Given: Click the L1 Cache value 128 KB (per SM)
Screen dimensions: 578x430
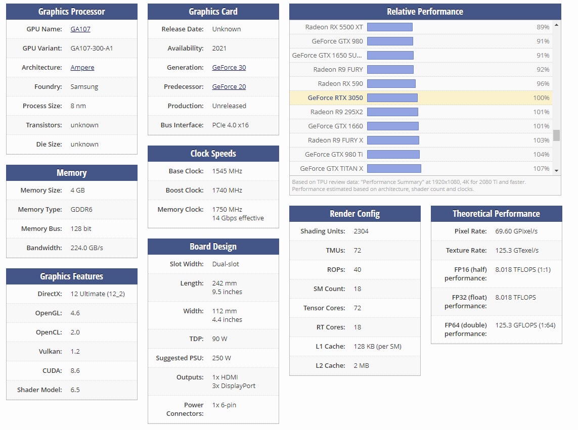Looking at the screenshot, I should [377, 346].
